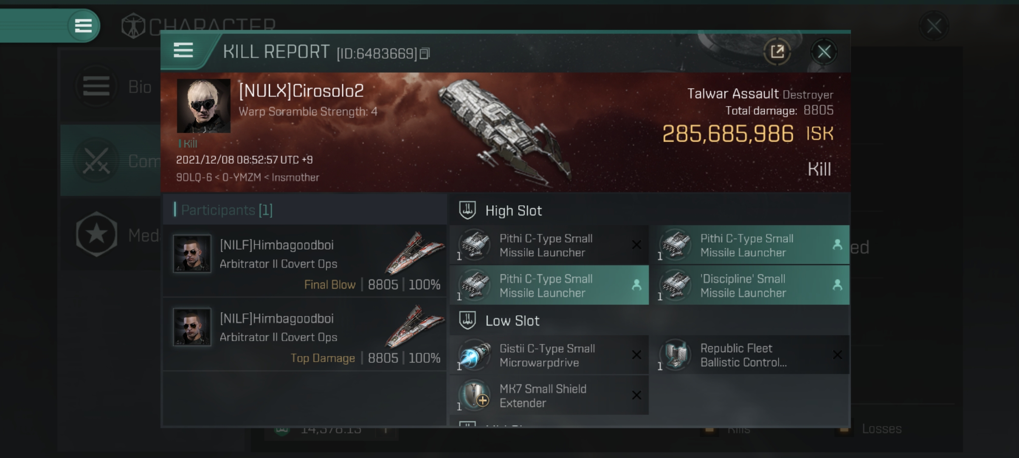
Task: Click the High Slot shield icon
Action: (468, 209)
